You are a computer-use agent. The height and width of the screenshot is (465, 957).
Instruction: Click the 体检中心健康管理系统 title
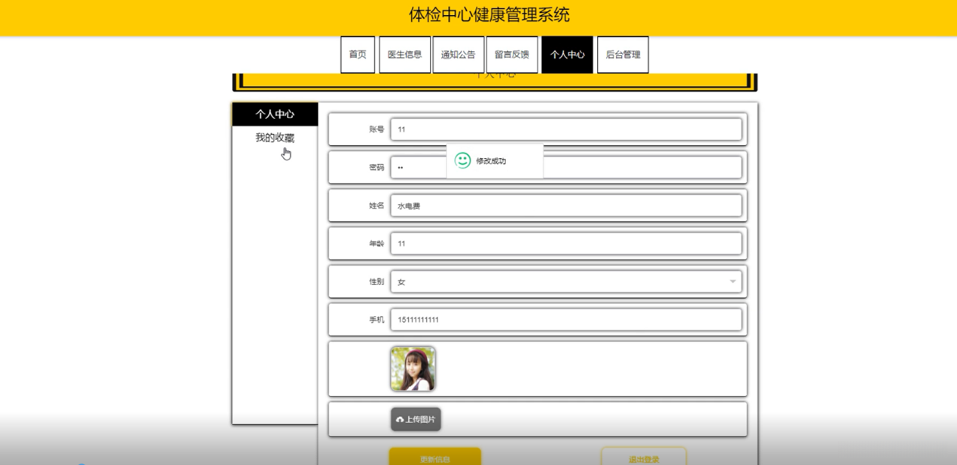coord(489,14)
